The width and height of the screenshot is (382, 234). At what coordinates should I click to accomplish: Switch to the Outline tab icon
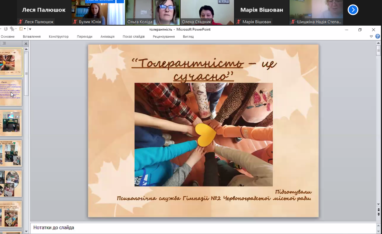[4, 43]
